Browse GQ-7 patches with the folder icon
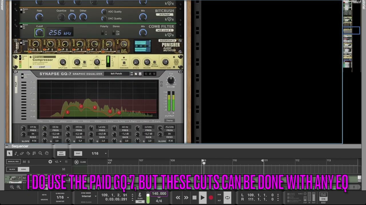Image resolution: width=366 pixels, height=205 pixels. (x=136, y=74)
